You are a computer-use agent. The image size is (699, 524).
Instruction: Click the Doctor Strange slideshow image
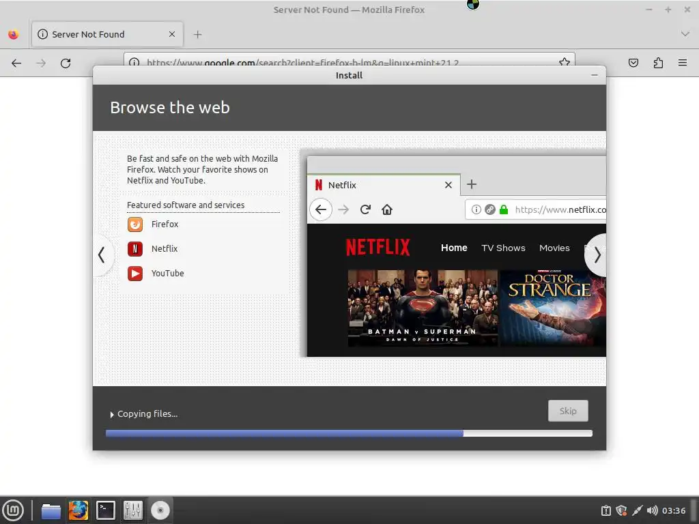click(x=553, y=308)
